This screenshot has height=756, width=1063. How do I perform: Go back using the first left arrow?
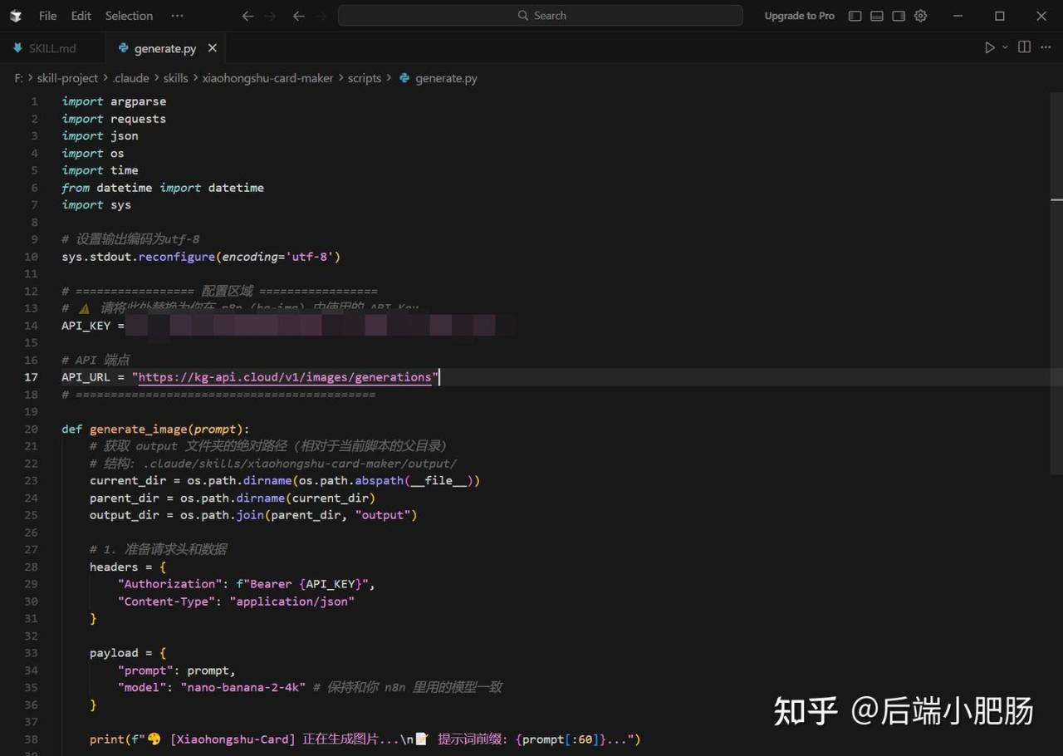[247, 16]
